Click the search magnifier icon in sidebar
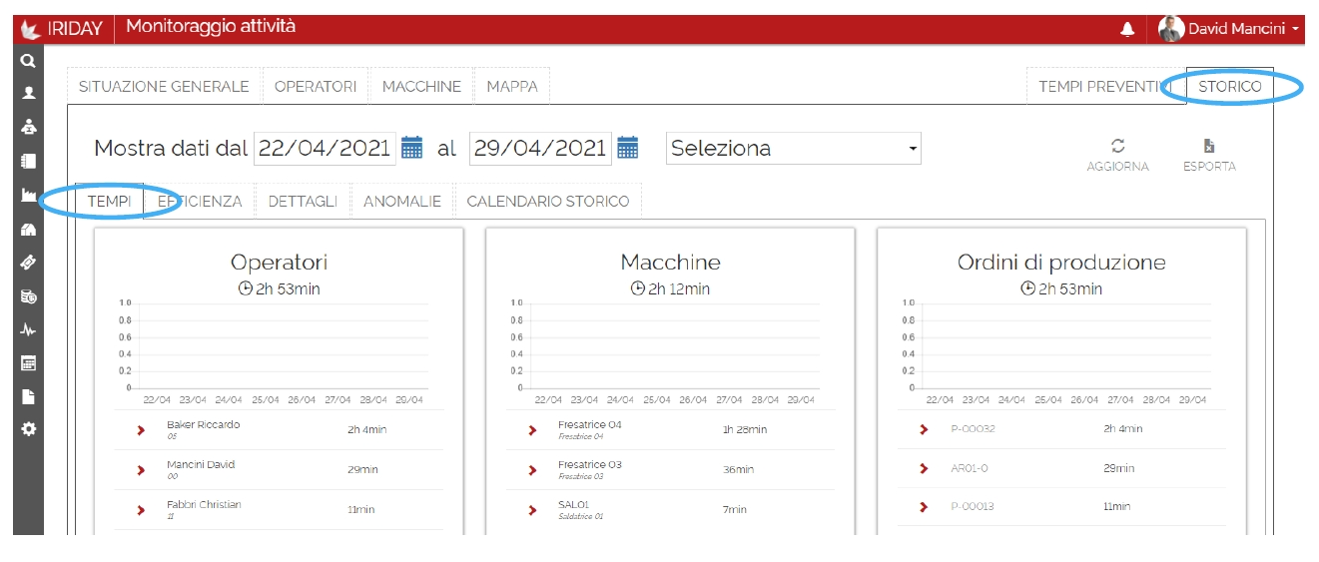The image size is (1319, 562). [x=28, y=61]
